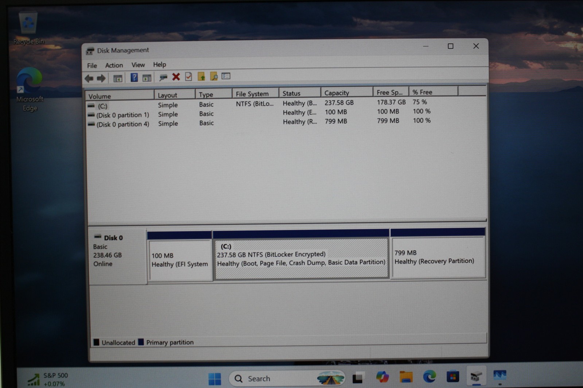The width and height of the screenshot is (583, 388).
Task: Click the yellow page with green up-arrow icon
Action: (x=201, y=76)
